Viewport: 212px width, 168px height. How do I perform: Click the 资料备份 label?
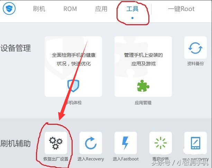195,64
